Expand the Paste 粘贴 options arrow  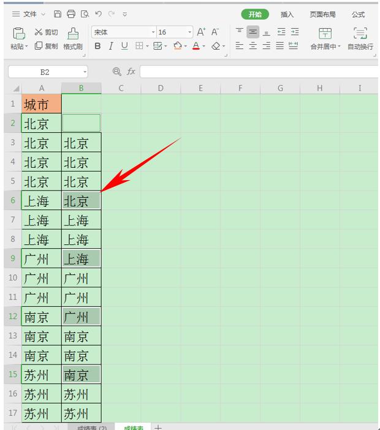coord(26,47)
